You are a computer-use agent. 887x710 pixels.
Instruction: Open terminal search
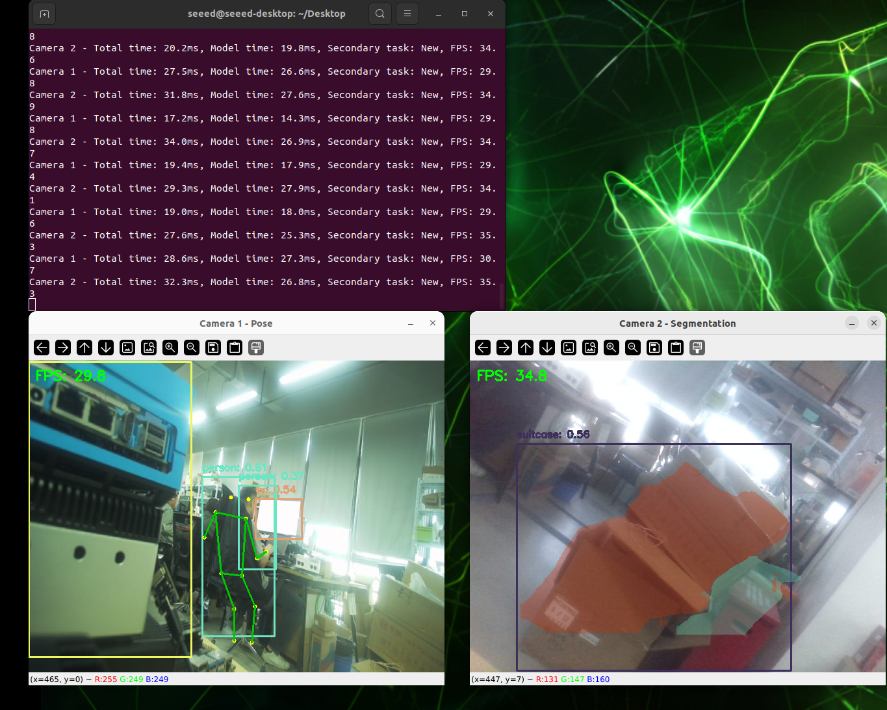pos(380,14)
